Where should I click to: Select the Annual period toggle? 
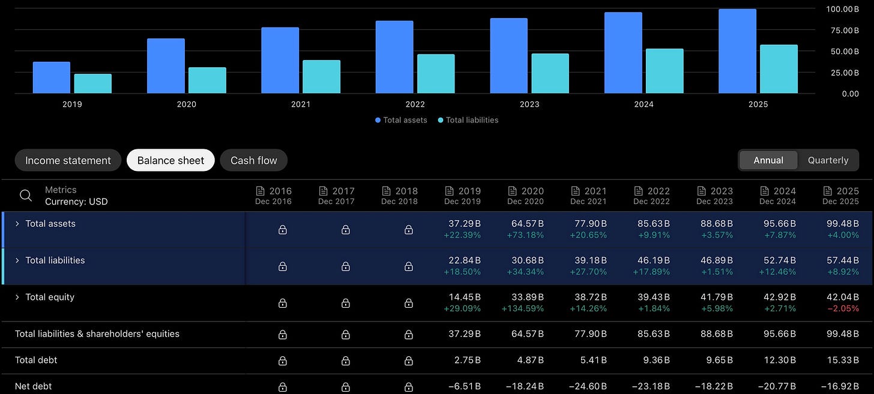[x=768, y=160]
